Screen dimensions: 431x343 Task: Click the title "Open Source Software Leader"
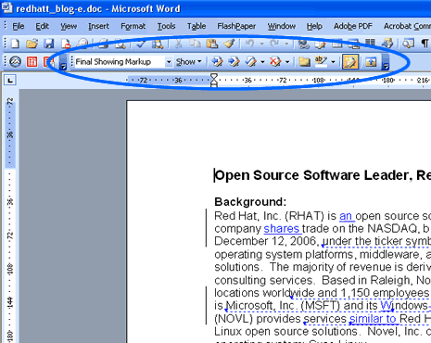coord(313,175)
